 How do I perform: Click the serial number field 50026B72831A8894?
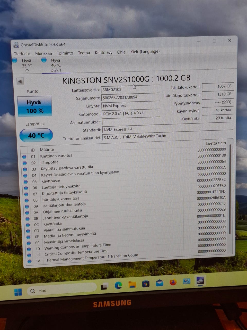point(131,97)
